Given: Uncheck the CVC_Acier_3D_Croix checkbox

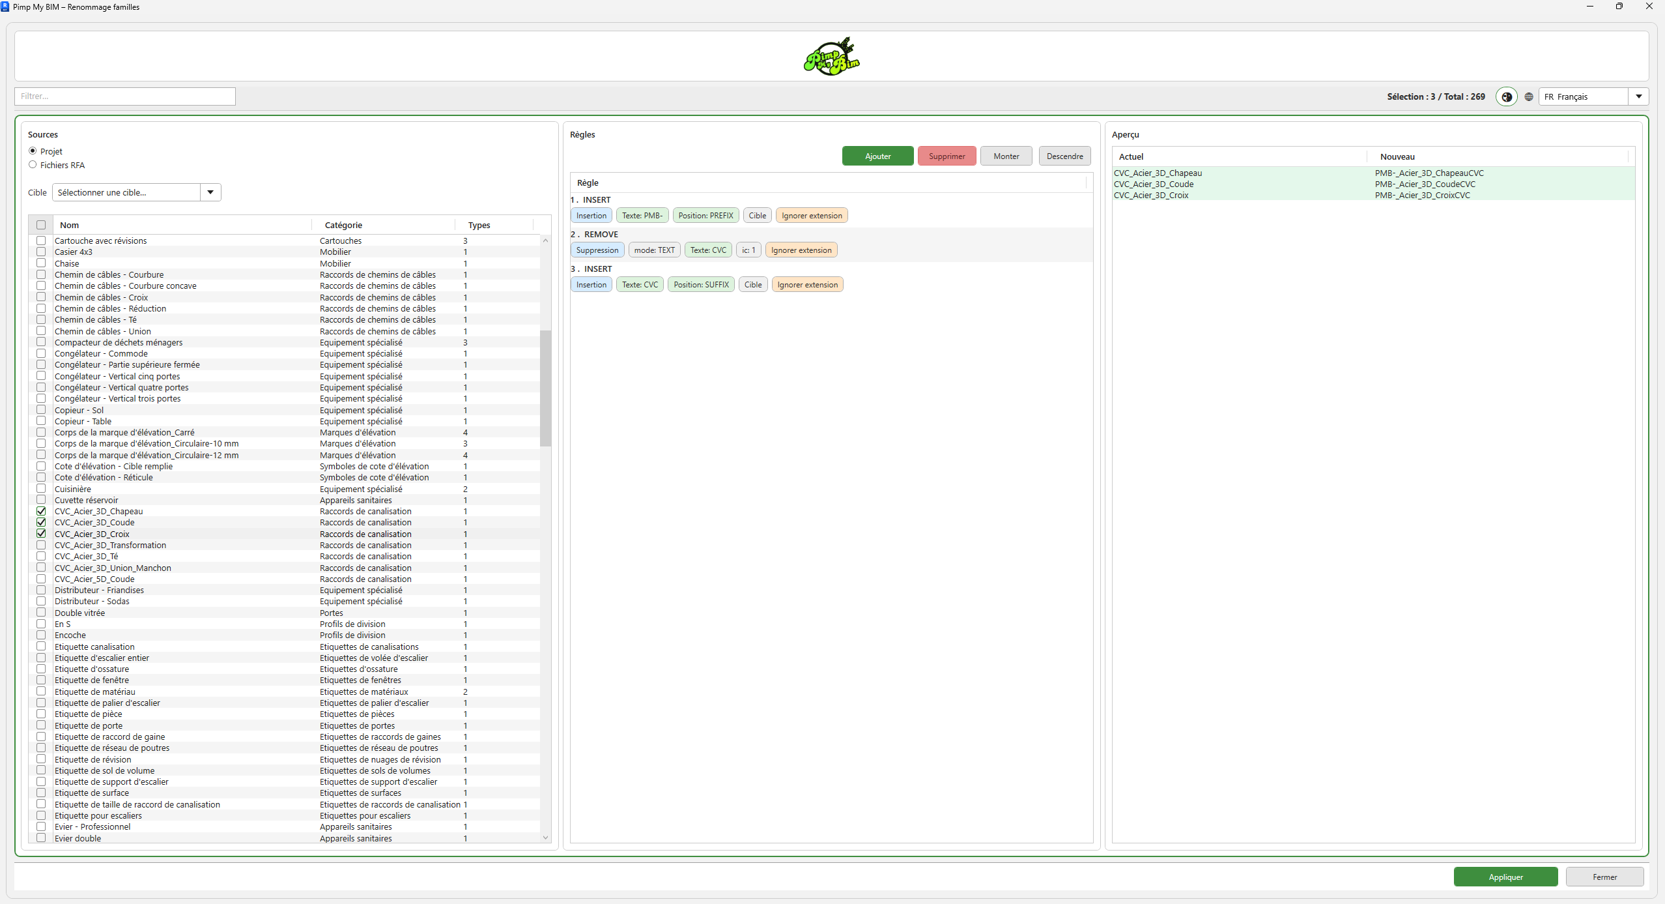Looking at the screenshot, I should tap(41, 533).
